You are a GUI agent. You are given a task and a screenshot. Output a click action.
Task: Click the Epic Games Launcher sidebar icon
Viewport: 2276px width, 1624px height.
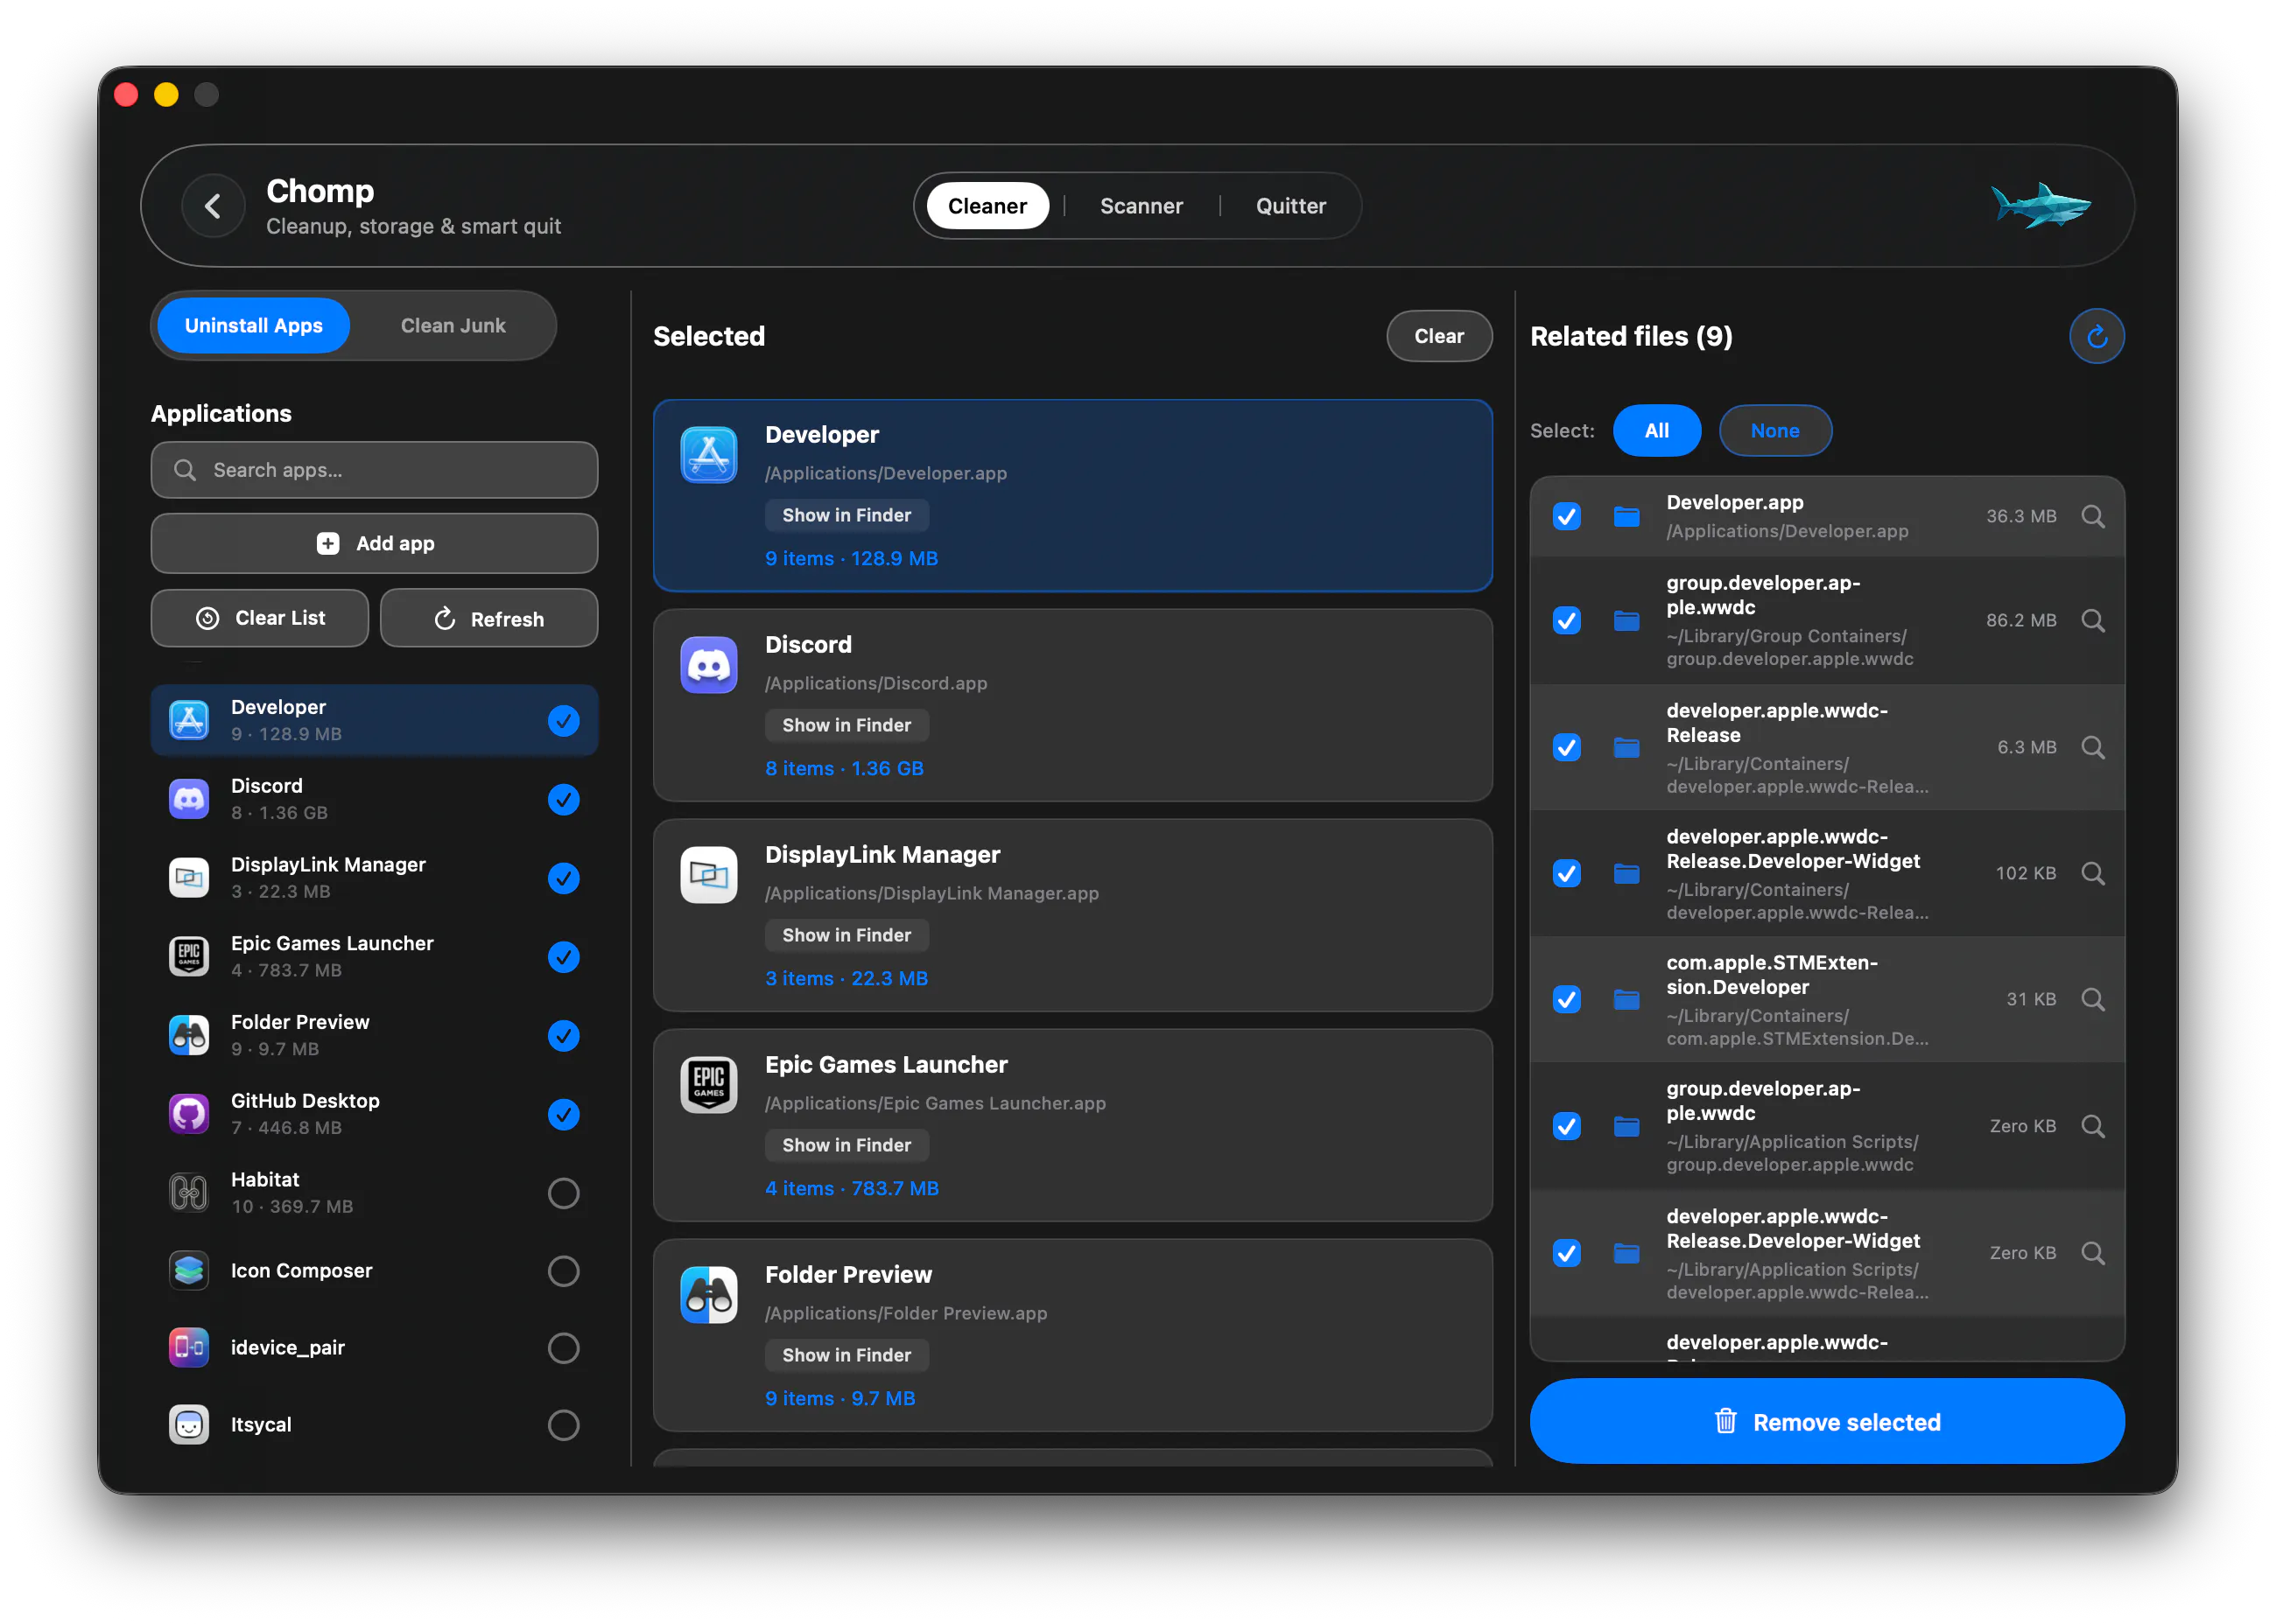189,957
